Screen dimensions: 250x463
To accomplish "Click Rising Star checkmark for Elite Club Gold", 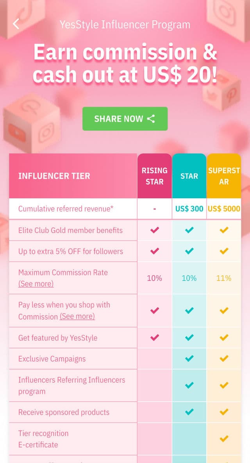I will tap(155, 230).
